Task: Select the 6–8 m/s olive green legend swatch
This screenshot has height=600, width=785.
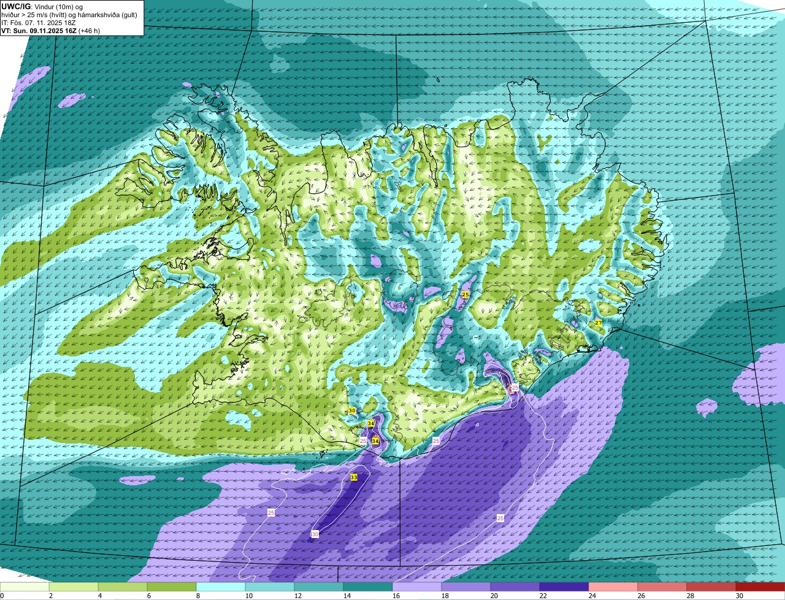Action: [172, 587]
